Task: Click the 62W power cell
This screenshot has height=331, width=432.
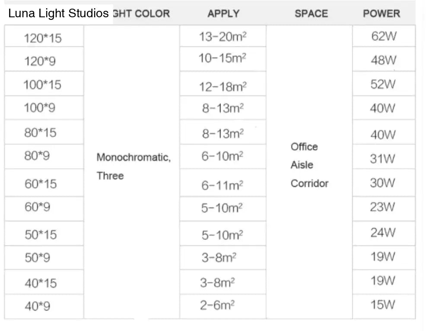Action: point(384,36)
